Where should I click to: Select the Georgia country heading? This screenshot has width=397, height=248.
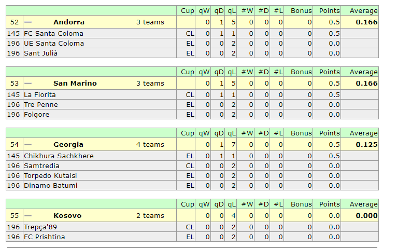pos(68,145)
